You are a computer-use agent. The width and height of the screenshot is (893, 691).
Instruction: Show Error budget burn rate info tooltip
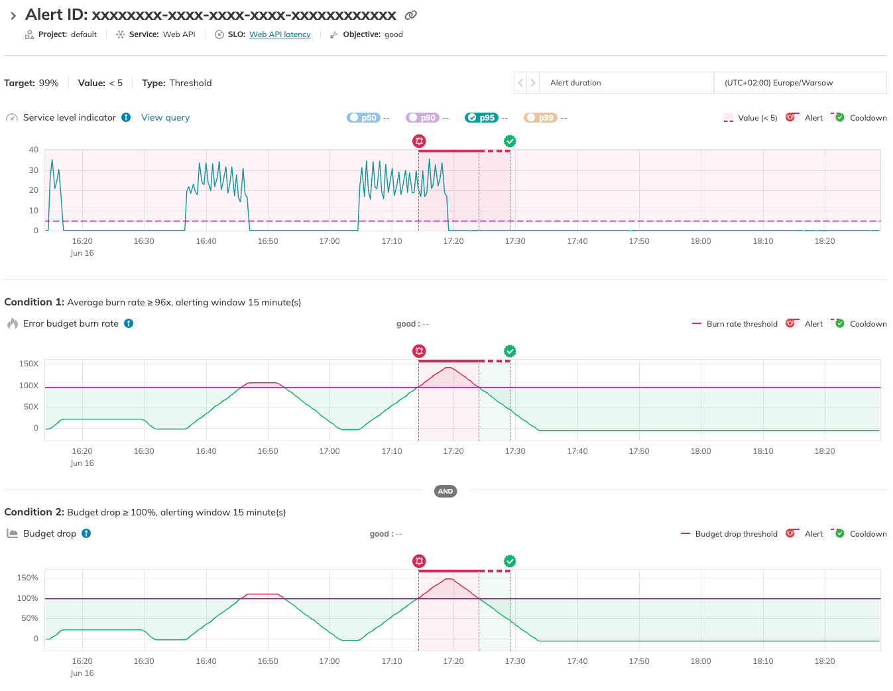pos(129,323)
